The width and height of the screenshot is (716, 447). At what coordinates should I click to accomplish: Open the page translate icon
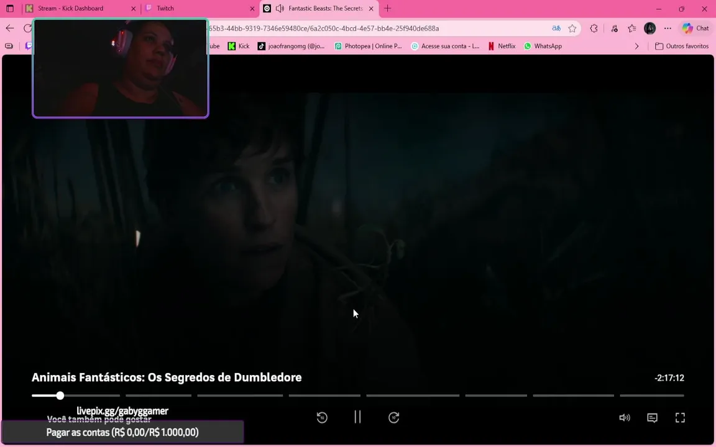point(556,29)
